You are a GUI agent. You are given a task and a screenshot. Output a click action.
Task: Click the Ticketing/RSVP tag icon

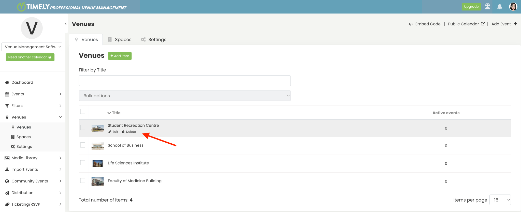[x=7, y=204]
